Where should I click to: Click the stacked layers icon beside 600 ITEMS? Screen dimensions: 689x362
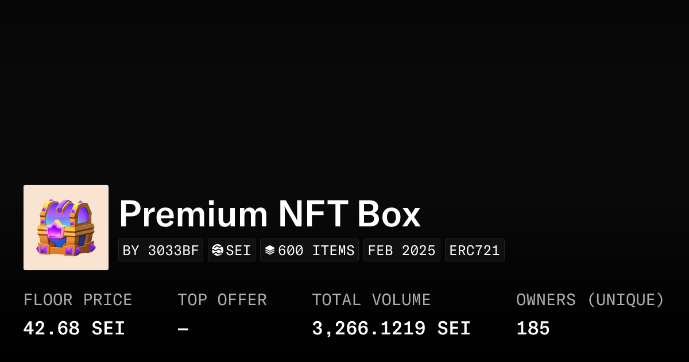270,251
